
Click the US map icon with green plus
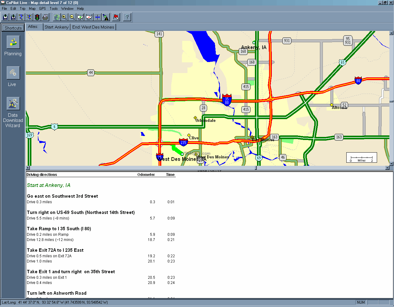(80, 17)
